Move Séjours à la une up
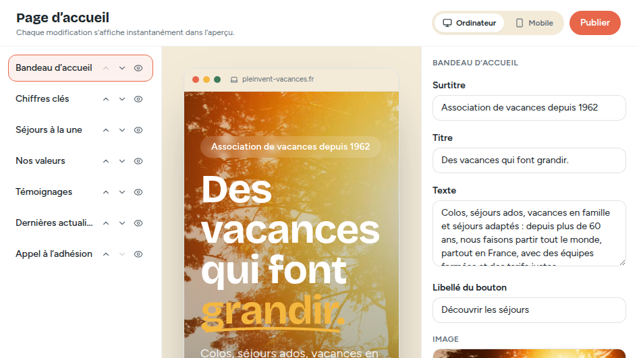The image size is (637, 358). click(x=106, y=130)
